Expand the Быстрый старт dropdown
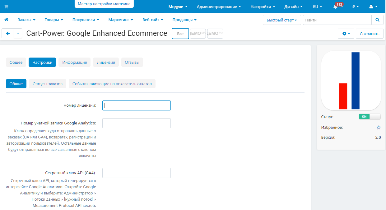The width and height of the screenshot is (386, 210). [x=282, y=20]
